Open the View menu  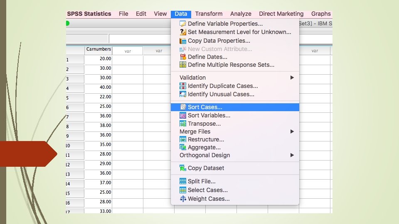point(160,14)
